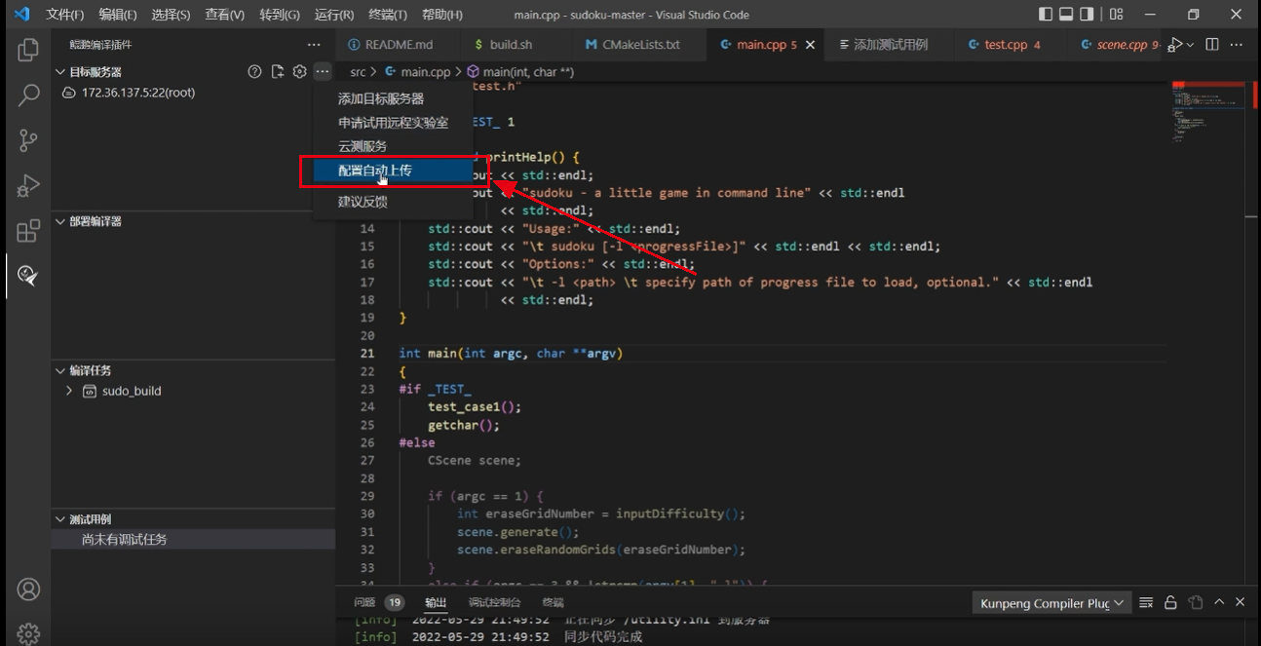Choose 配置自动上传 from the context menu
Screen dimensions: 1261x646
(393, 171)
